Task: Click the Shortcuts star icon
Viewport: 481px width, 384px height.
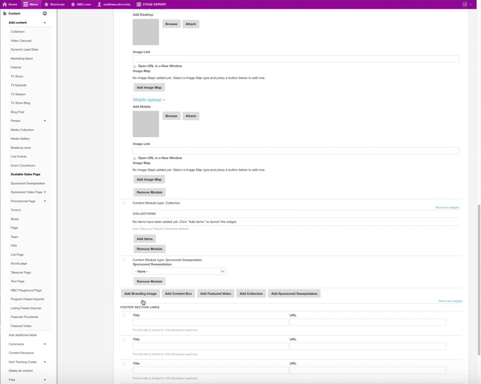Action: (46, 4)
